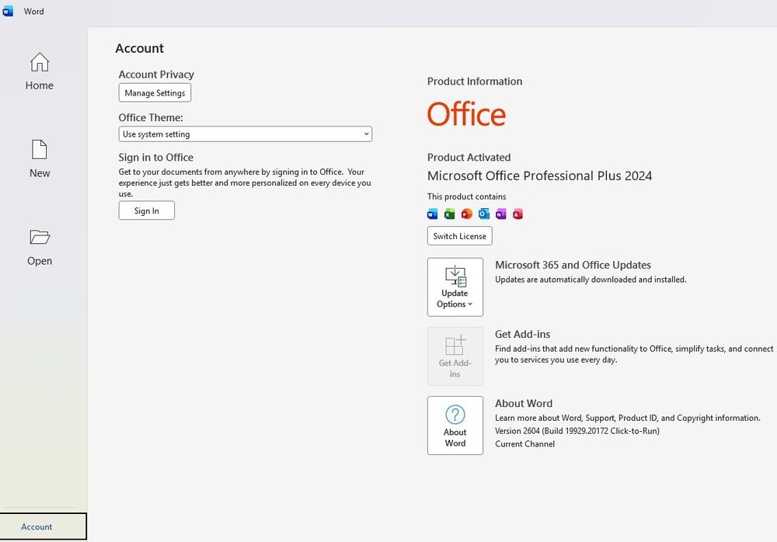Click the 'This product contains' label
Image resolution: width=777 pixels, height=542 pixels.
pyautogui.click(x=466, y=196)
